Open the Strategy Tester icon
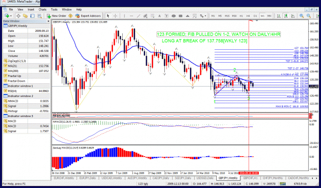This screenshot has height=188, width=321. pyautogui.click(x=40, y=16)
